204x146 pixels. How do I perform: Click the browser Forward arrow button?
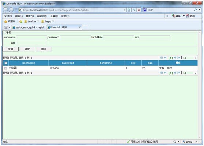[x=11, y=10]
